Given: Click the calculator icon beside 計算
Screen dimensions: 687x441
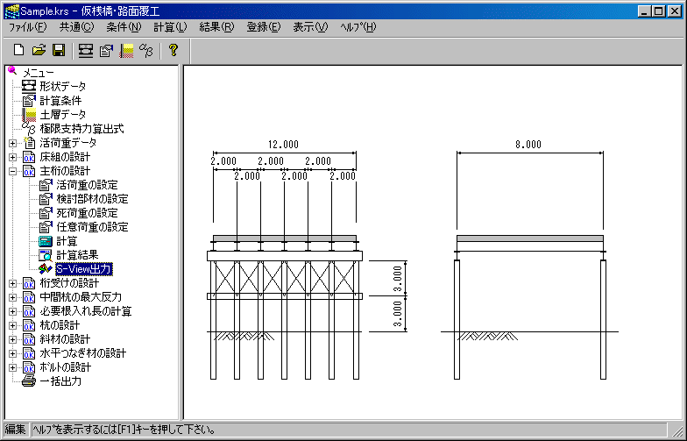Looking at the screenshot, I should [46, 241].
